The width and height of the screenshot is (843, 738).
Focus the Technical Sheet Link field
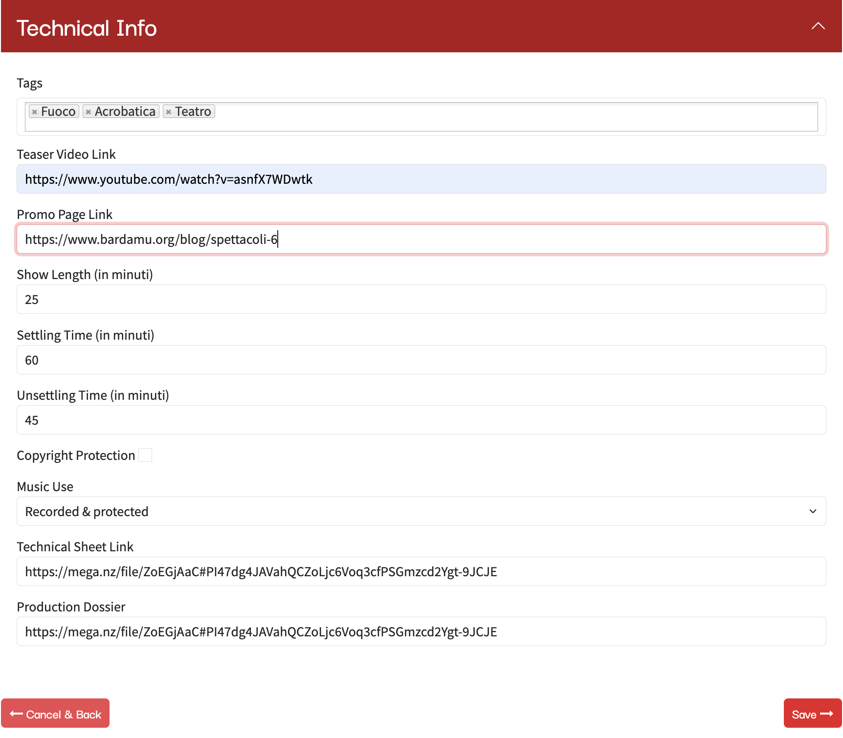click(x=421, y=571)
